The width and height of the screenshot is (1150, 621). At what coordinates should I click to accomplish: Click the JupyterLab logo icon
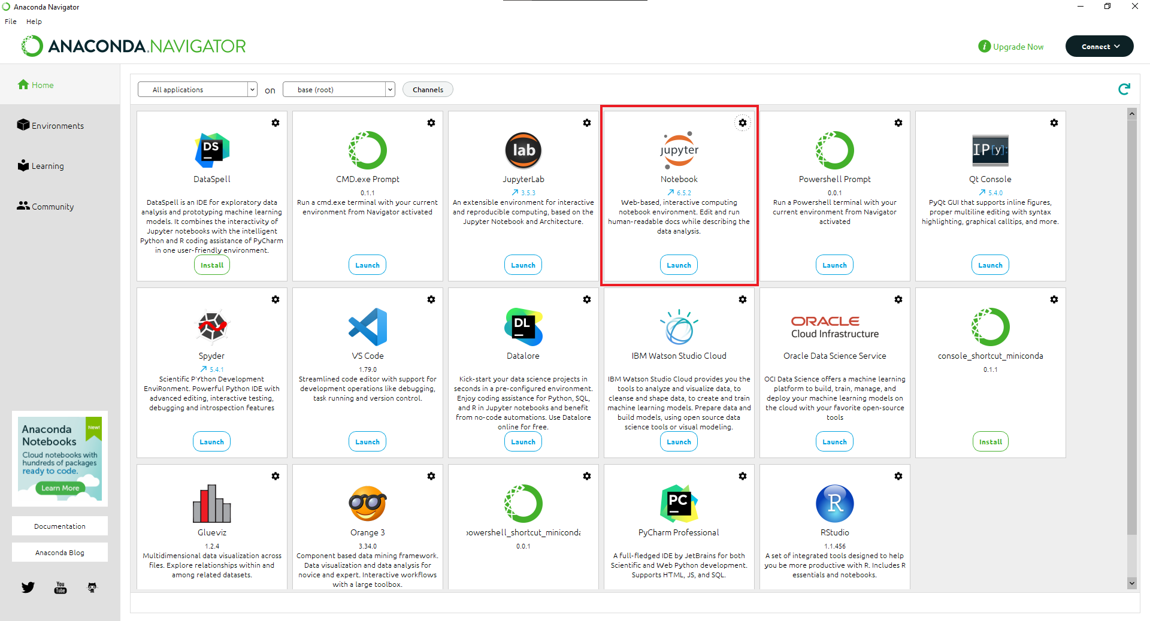[523, 150]
